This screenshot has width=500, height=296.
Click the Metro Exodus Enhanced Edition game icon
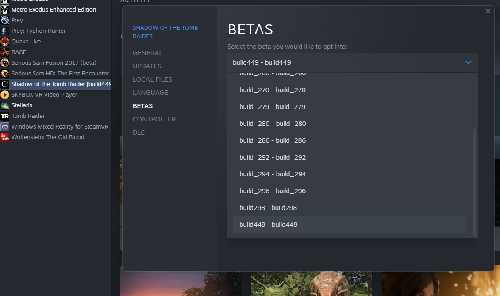coord(5,10)
